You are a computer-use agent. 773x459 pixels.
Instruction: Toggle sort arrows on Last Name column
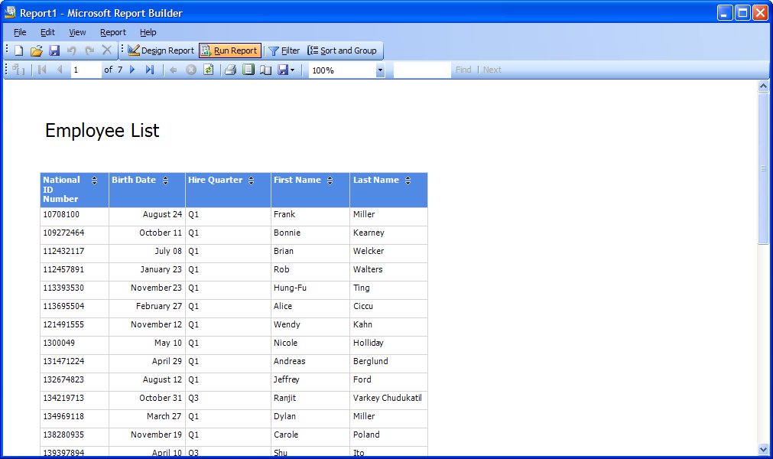click(x=408, y=181)
